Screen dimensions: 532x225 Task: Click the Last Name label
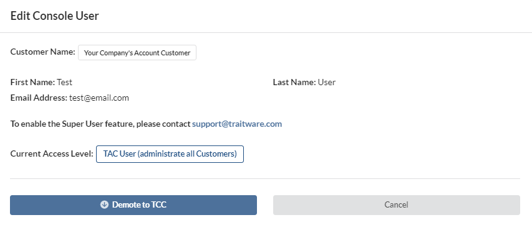294,82
